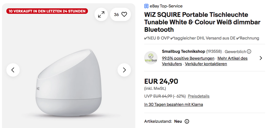
Task: View the 99,5% positive Bewertungen
Action: pyautogui.click(x=188, y=58)
